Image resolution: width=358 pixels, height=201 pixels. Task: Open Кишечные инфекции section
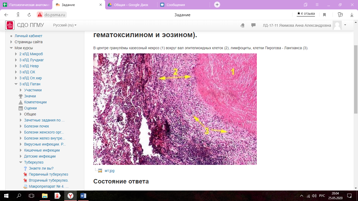tap(42, 150)
